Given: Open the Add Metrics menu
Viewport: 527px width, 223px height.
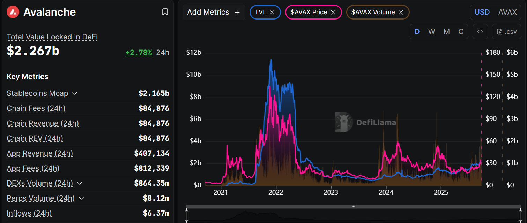Looking at the screenshot, I should click(x=214, y=12).
